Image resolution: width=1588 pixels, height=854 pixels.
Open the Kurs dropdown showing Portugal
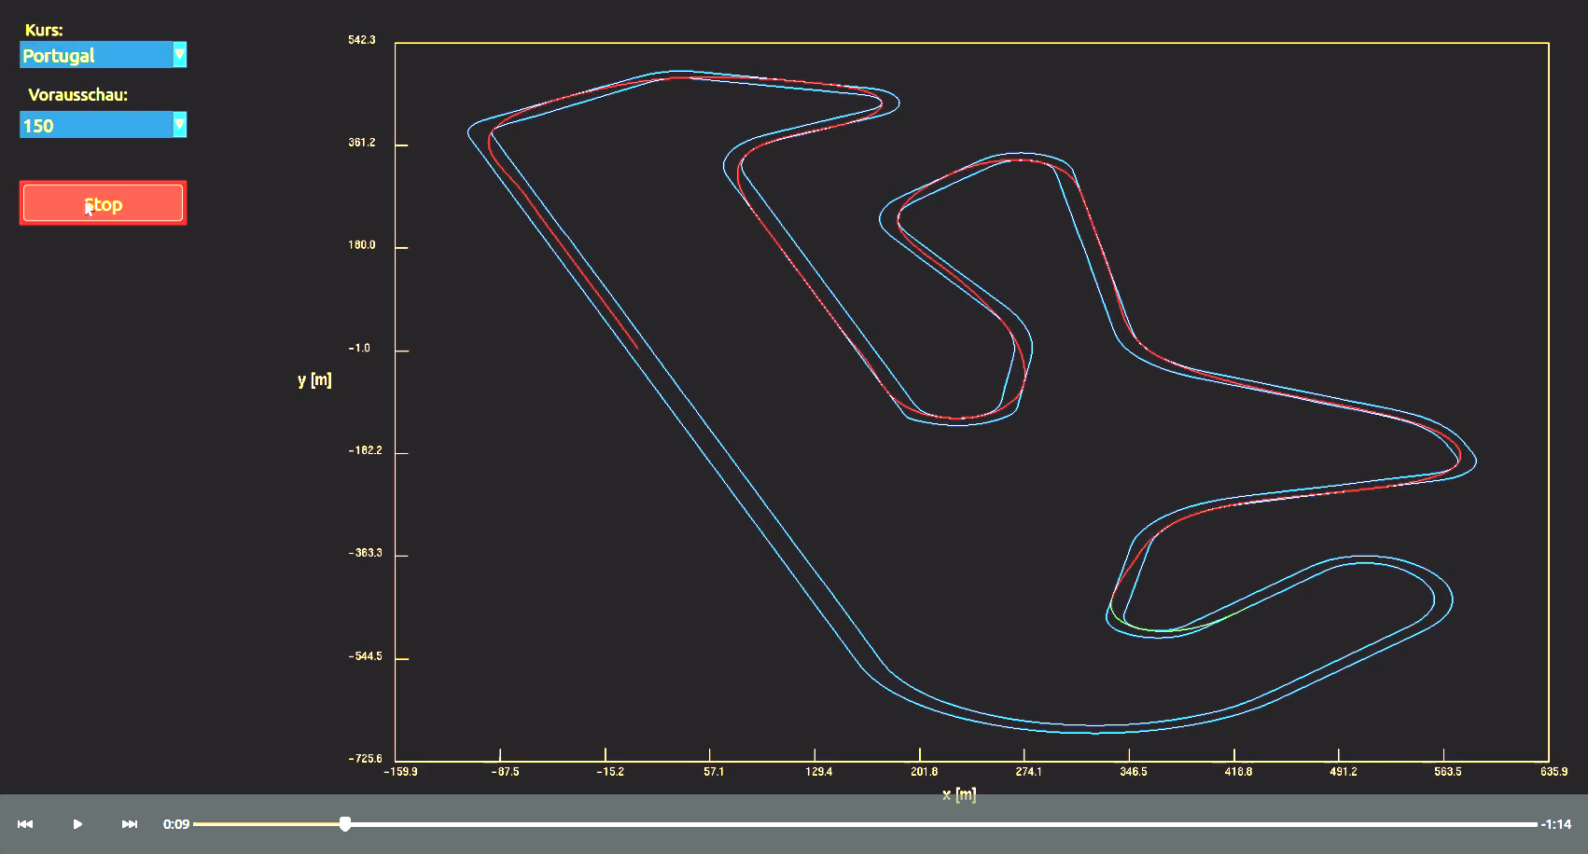(x=103, y=55)
